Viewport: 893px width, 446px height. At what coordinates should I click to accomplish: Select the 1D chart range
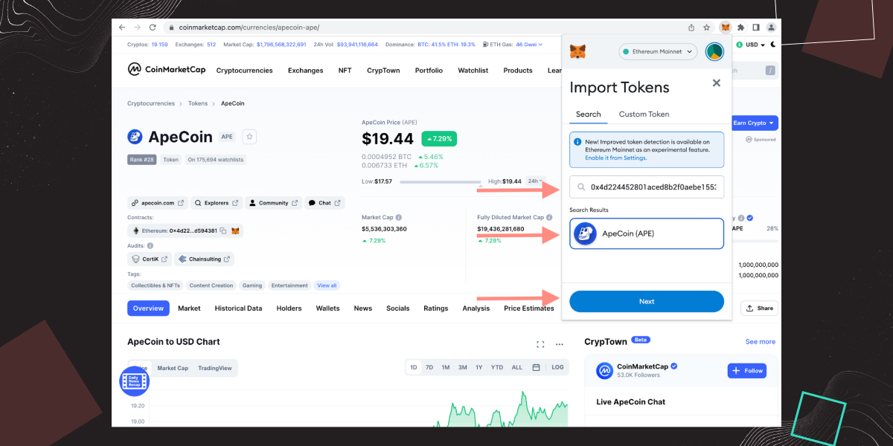click(x=414, y=367)
